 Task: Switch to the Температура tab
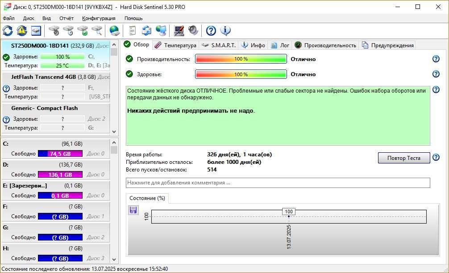pos(175,45)
